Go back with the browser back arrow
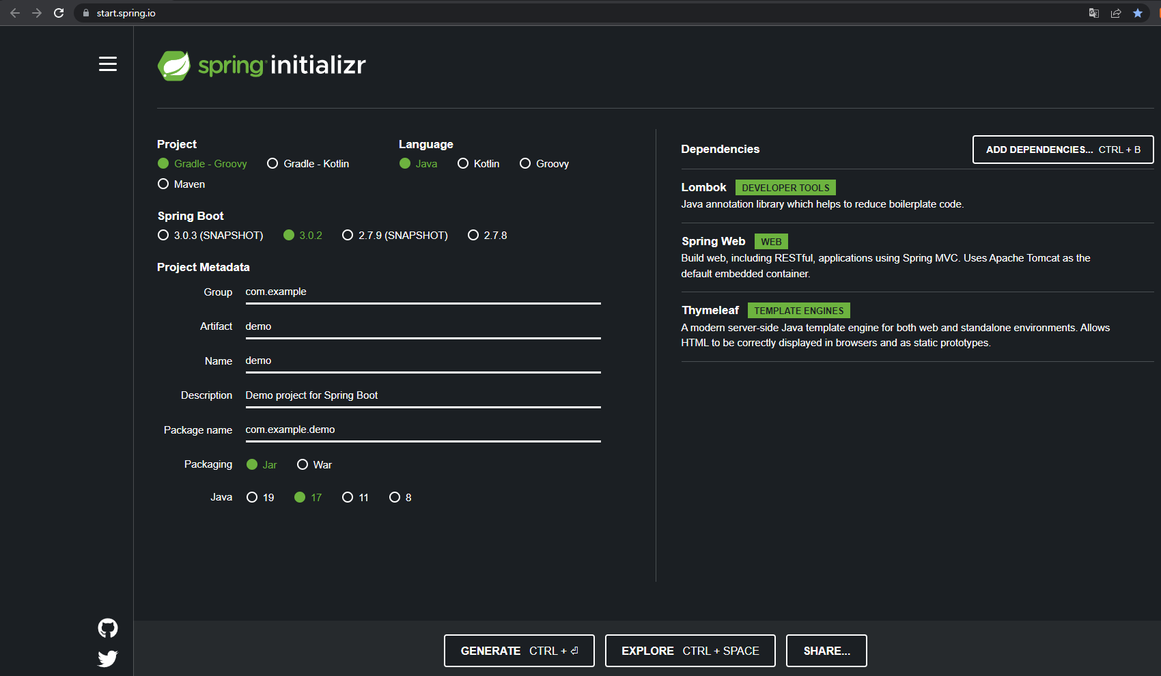Image resolution: width=1161 pixels, height=676 pixels. tap(15, 13)
